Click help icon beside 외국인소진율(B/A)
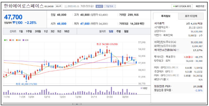Image resolution: width=209 pixels, height=106 pixels. [178, 50]
